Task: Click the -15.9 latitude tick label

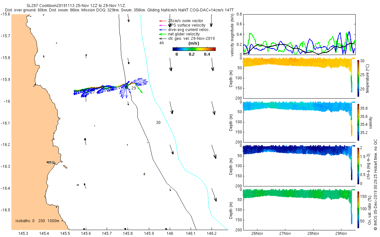Action: [x=5, y=80]
